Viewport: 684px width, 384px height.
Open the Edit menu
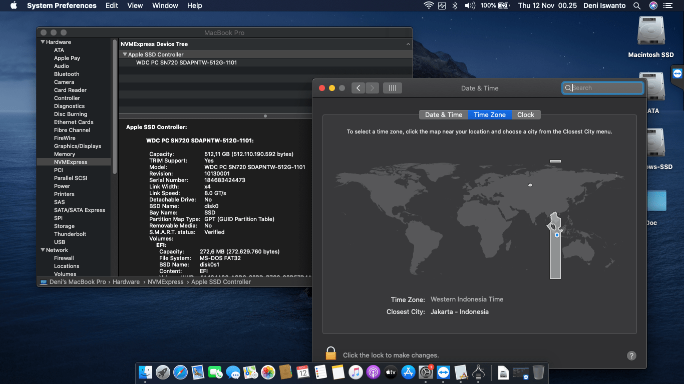(112, 5)
